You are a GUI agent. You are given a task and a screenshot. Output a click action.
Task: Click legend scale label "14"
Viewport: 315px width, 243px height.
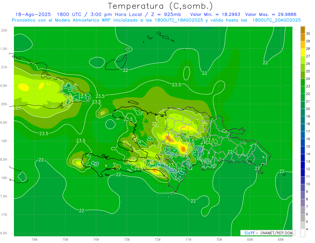coord(308,154)
